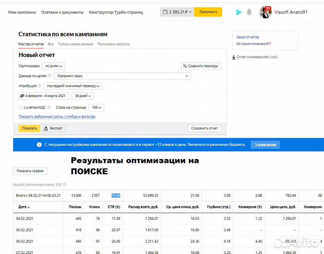Sort by Расход всего, руб. column header
Screen dimensions: 324x254
(143, 207)
